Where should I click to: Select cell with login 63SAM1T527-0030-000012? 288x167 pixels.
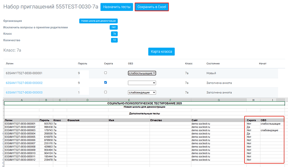tap(21, 160)
